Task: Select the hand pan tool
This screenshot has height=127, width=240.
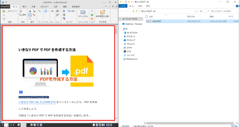Action: point(30,15)
